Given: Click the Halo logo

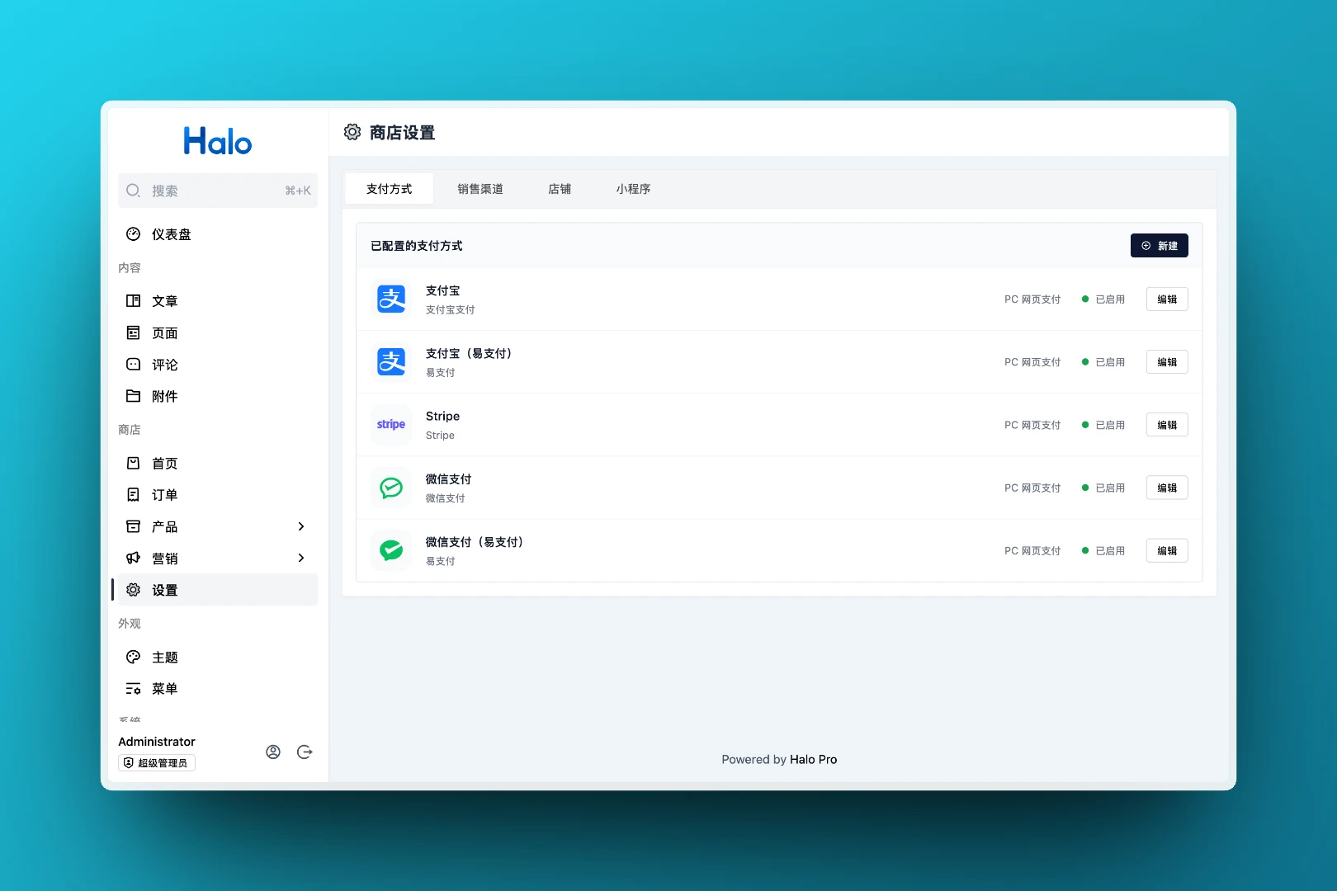Looking at the screenshot, I should coord(218,141).
